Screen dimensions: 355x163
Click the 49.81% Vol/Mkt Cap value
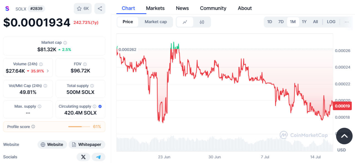click(x=28, y=92)
